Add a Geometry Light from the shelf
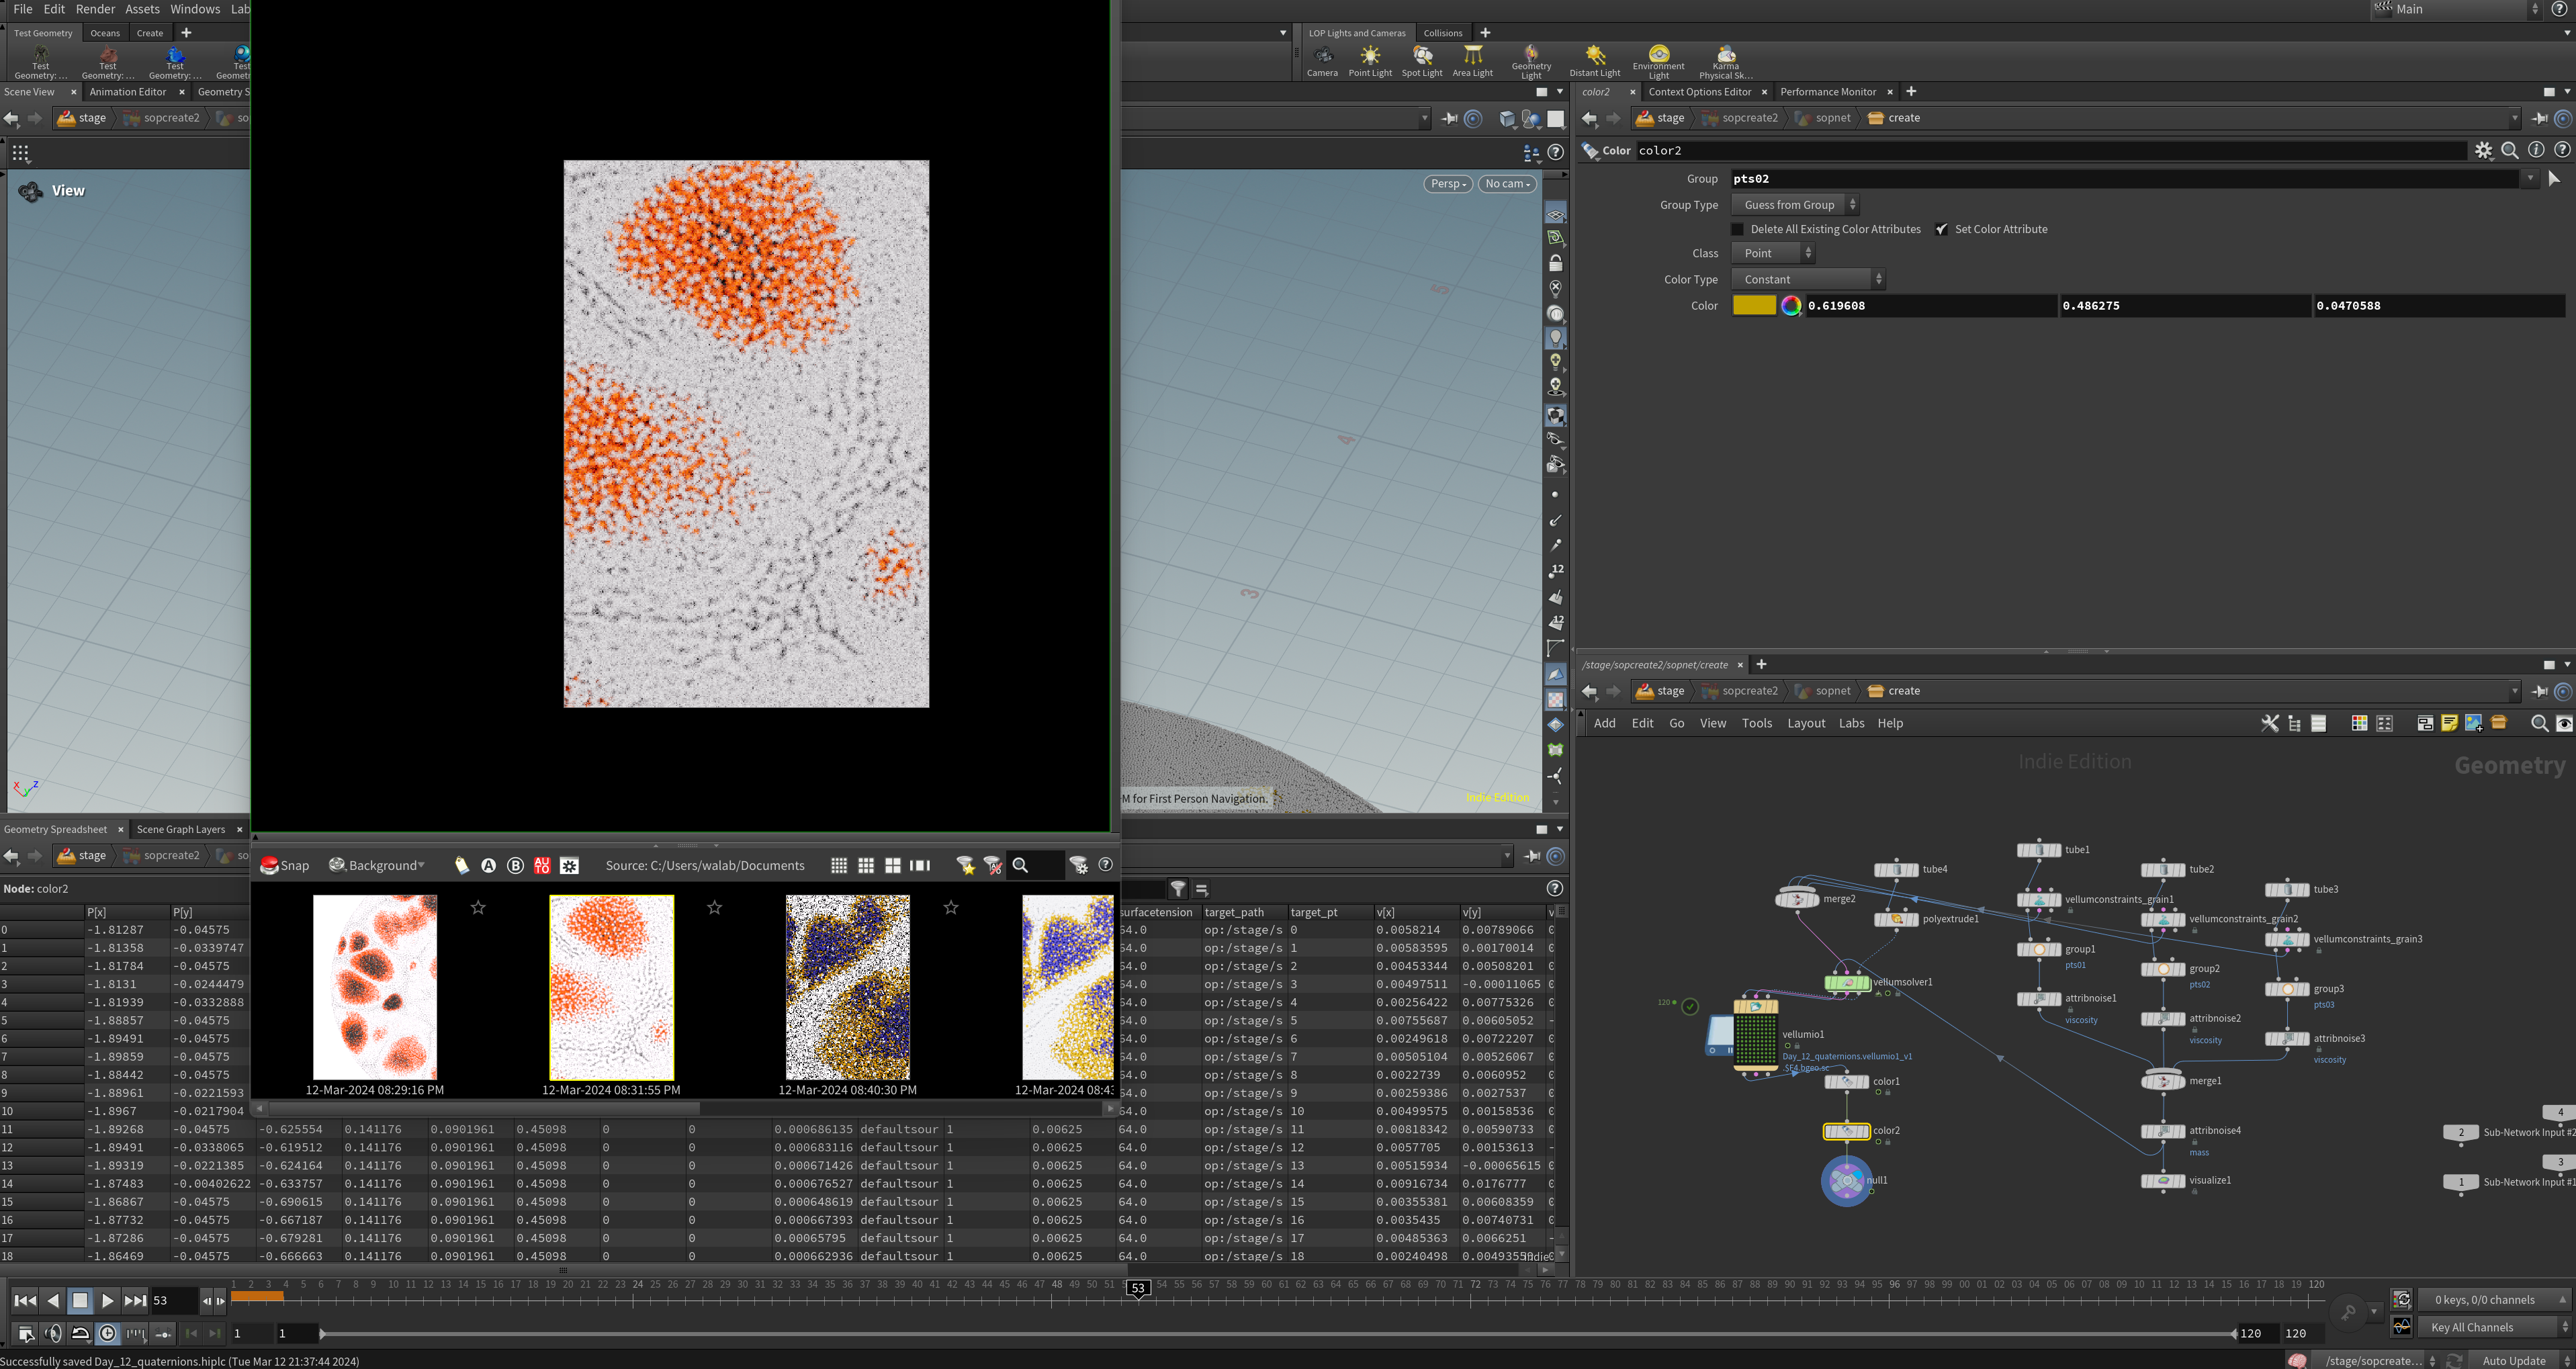This screenshot has height=1369, width=2576. pyautogui.click(x=1531, y=61)
